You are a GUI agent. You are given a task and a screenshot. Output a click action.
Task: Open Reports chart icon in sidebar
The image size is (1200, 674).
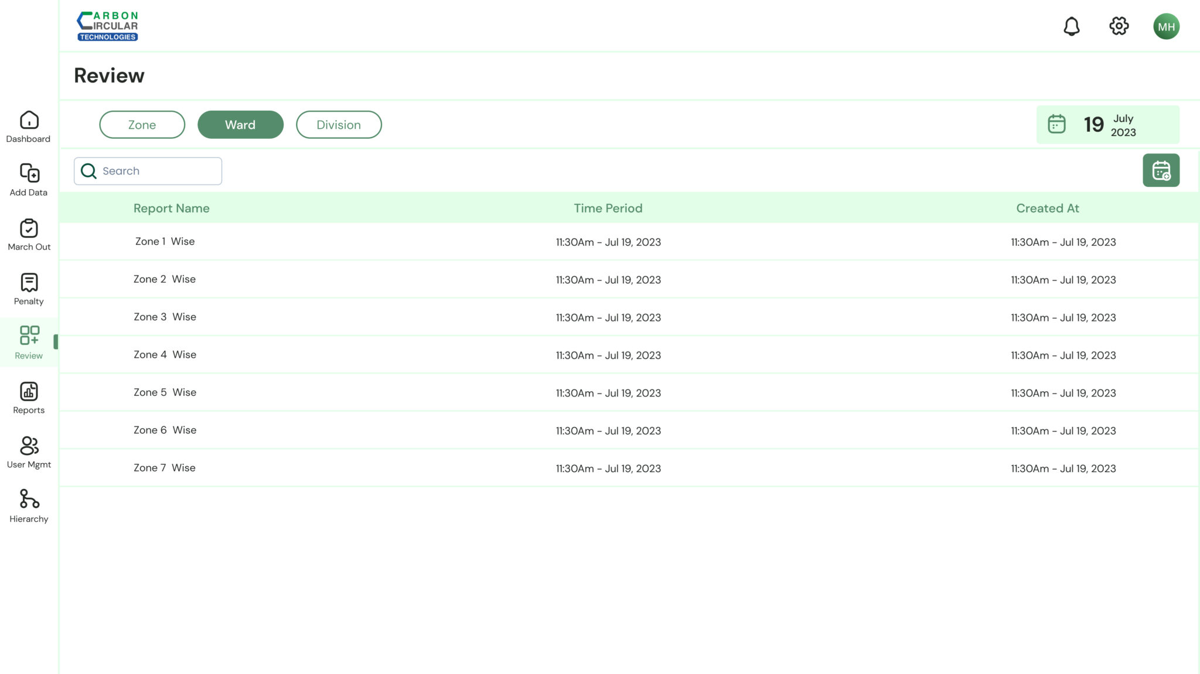(x=29, y=392)
